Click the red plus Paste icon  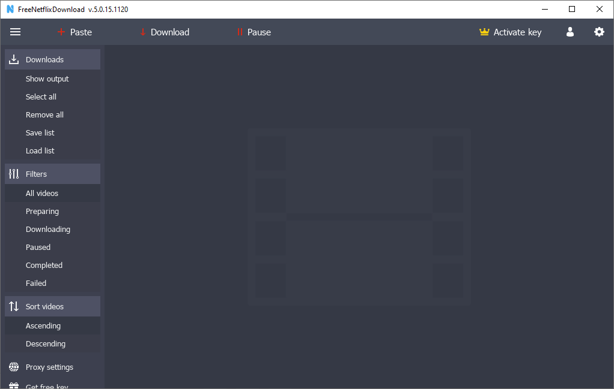[x=61, y=32]
